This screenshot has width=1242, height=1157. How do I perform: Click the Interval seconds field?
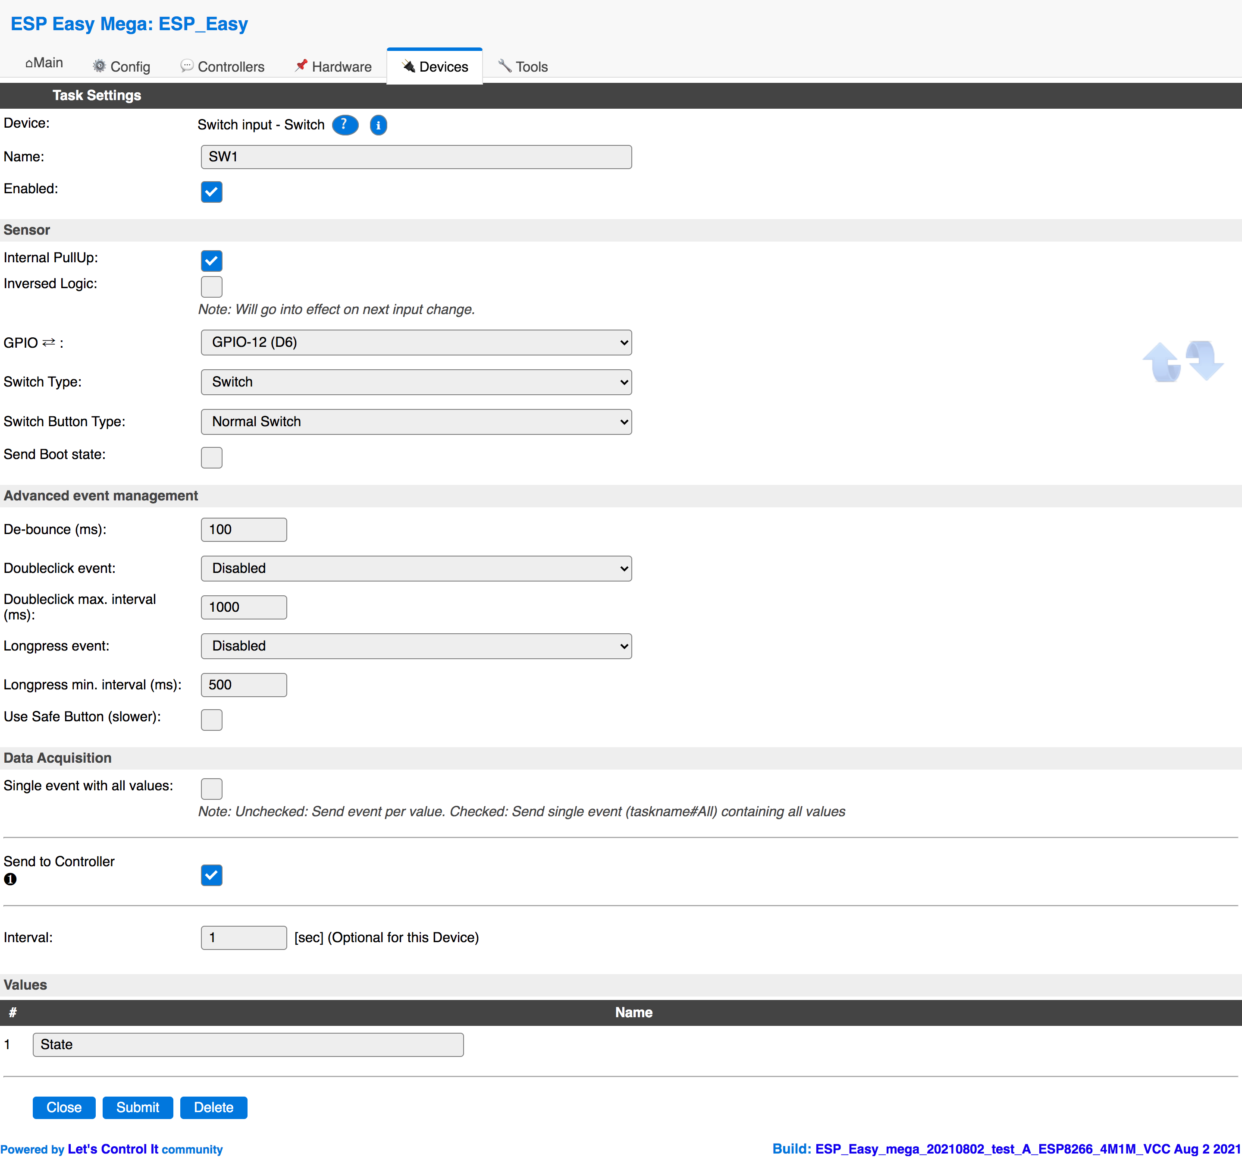[x=244, y=937]
